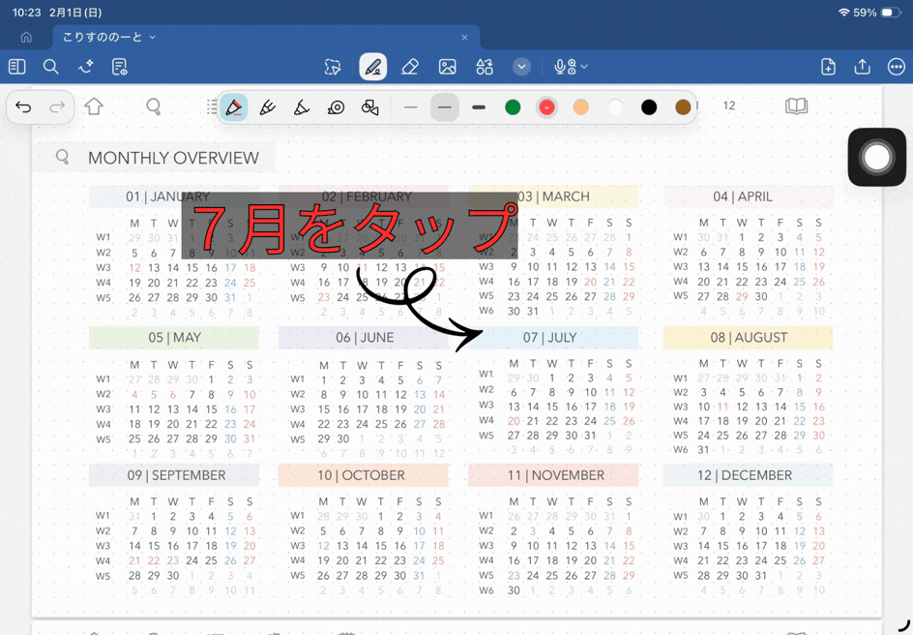This screenshot has width=913, height=635.
Task: Toggle the sidebar panel view
Action: point(17,67)
